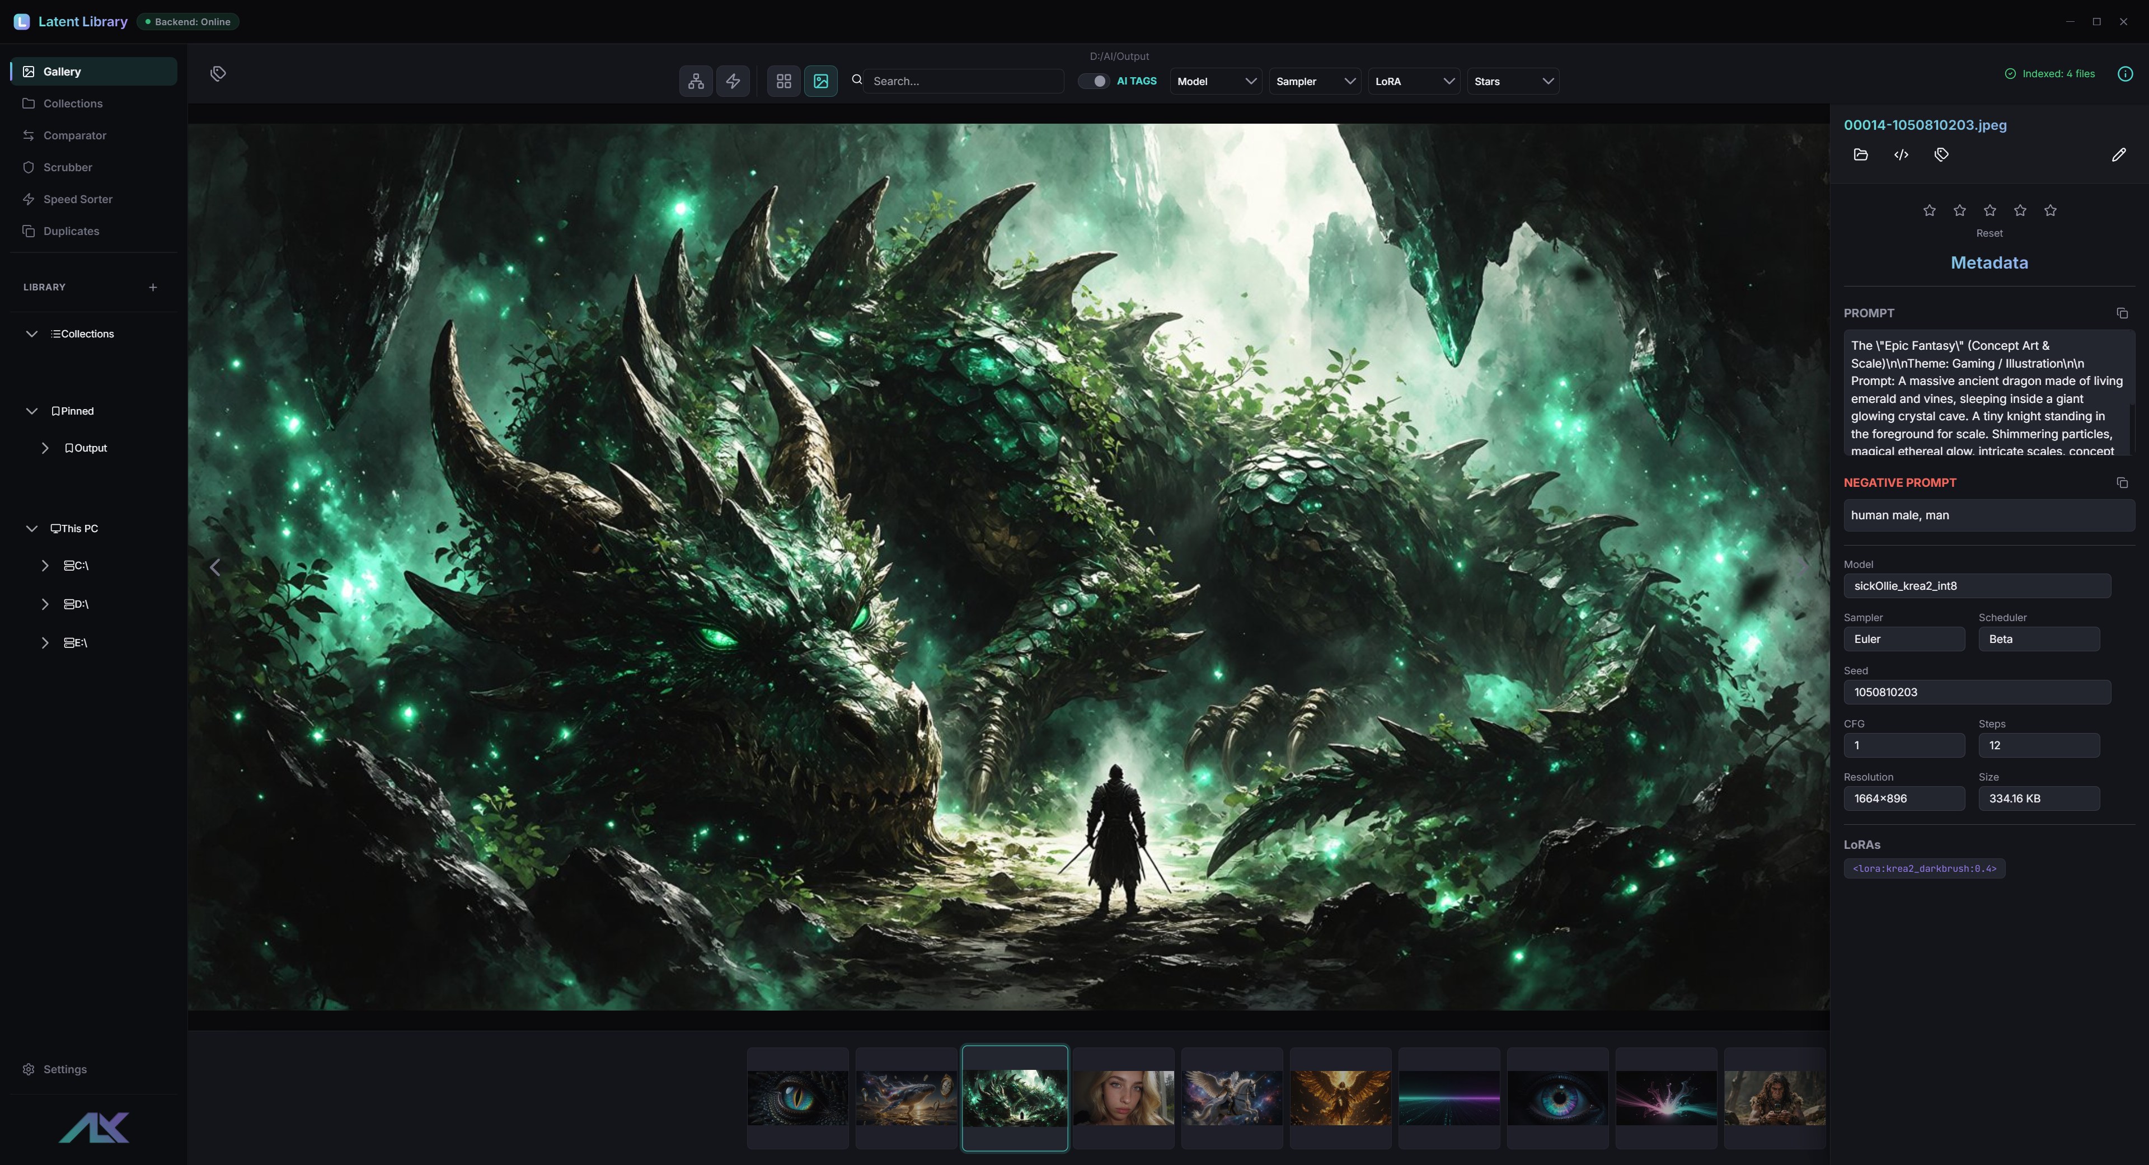Viewport: 2149px width, 1165px height.
Task: Open the Duplicates page
Action: pos(94,231)
